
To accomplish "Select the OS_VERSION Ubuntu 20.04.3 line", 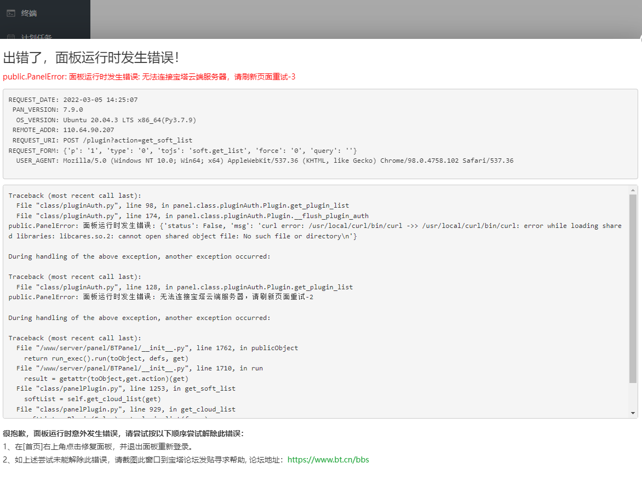I will coord(106,120).
